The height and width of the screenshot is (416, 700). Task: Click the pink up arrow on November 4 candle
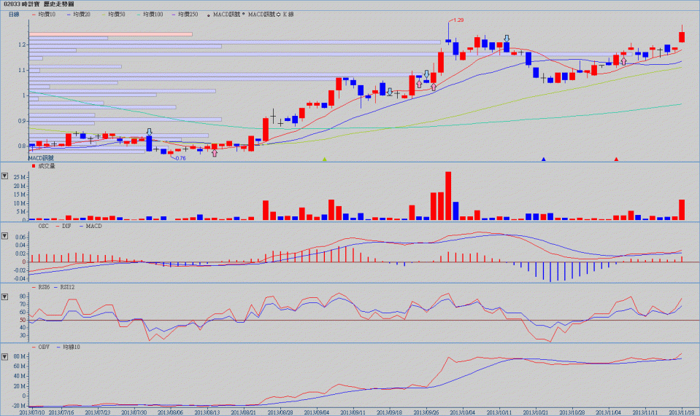tap(623, 62)
